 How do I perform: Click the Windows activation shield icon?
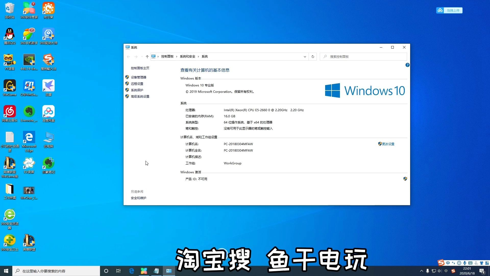point(405,179)
